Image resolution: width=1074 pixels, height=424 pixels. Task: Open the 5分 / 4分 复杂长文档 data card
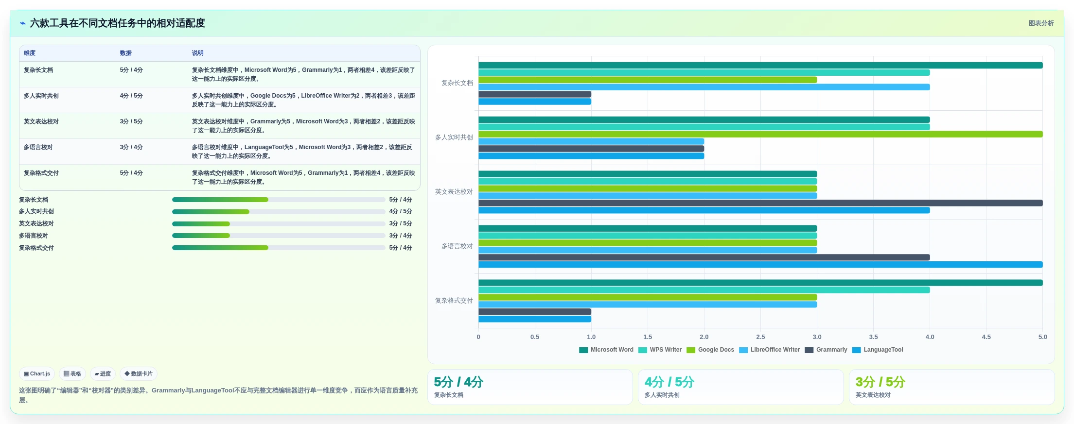tap(530, 387)
